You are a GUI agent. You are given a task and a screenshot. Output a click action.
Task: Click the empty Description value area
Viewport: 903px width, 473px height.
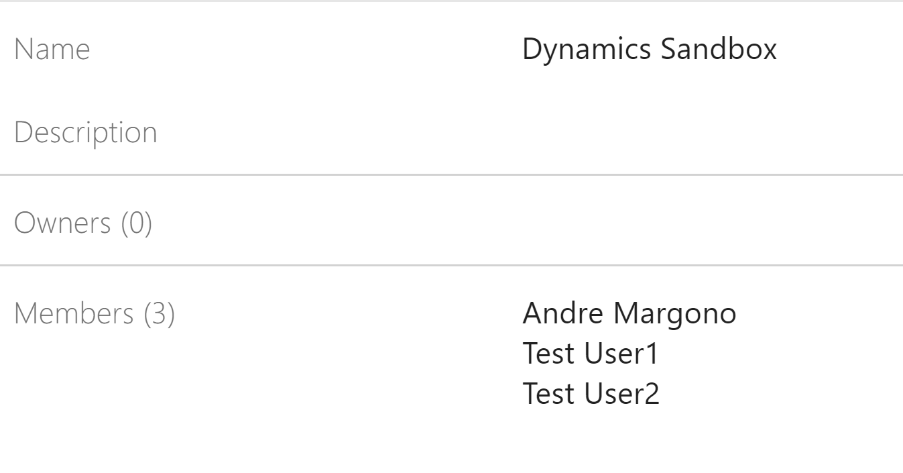coord(649,132)
